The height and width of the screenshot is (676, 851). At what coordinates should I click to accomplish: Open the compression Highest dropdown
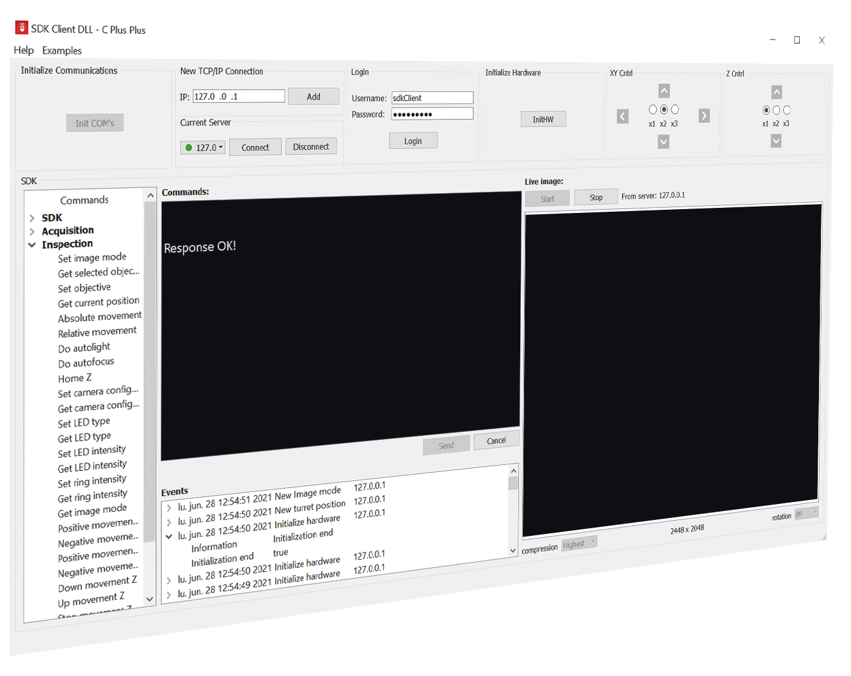(x=579, y=543)
